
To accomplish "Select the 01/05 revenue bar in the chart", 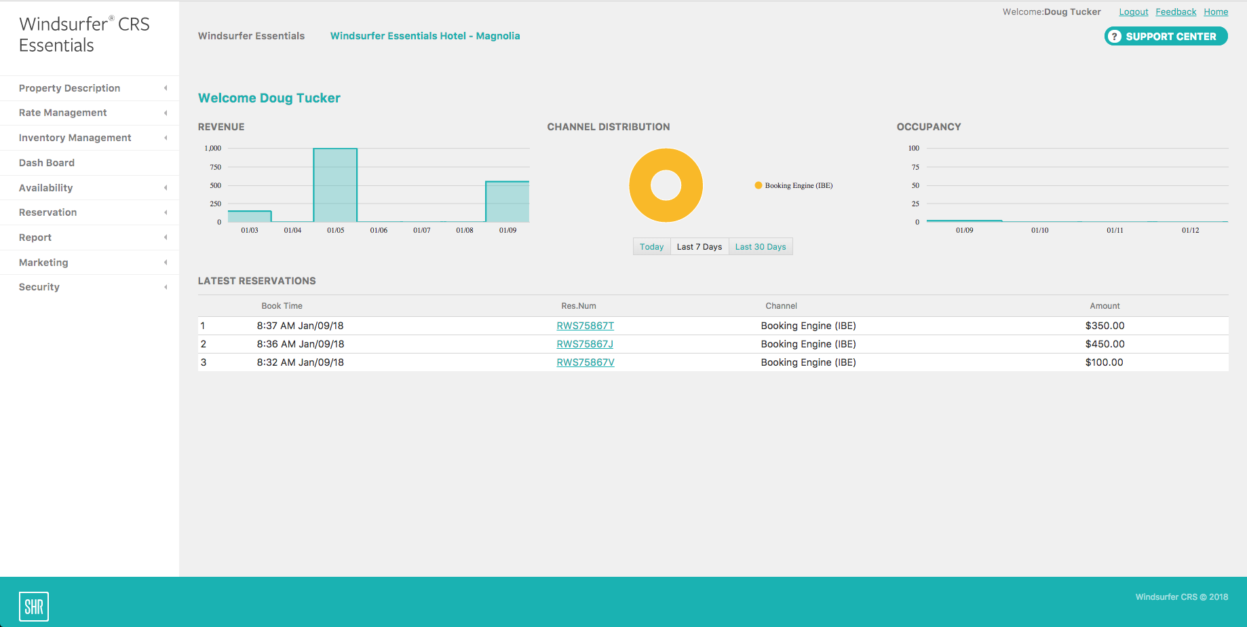I will click(x=336, y=185).
